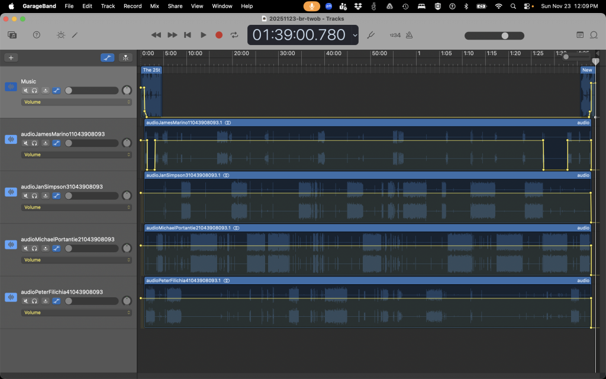Click Go to Beginning transport button
This screenshot has width=606, height=379.
(188, 35)
